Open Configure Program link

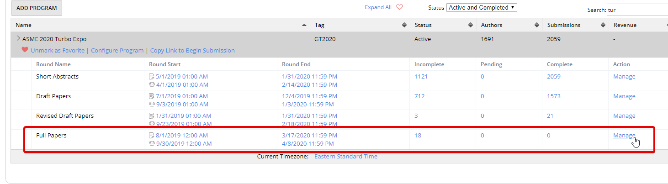117,51
